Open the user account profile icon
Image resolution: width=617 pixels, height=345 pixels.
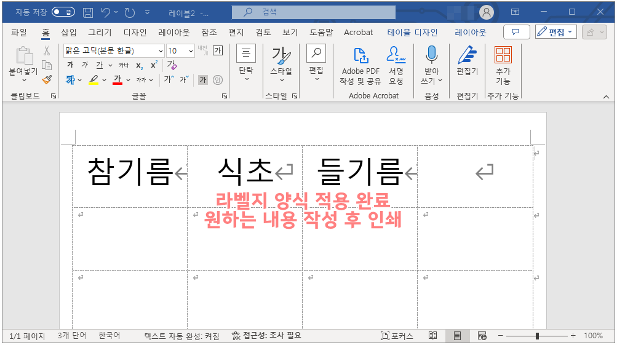click(487, 12)
